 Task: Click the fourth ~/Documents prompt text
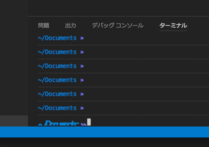click(57, 80)
